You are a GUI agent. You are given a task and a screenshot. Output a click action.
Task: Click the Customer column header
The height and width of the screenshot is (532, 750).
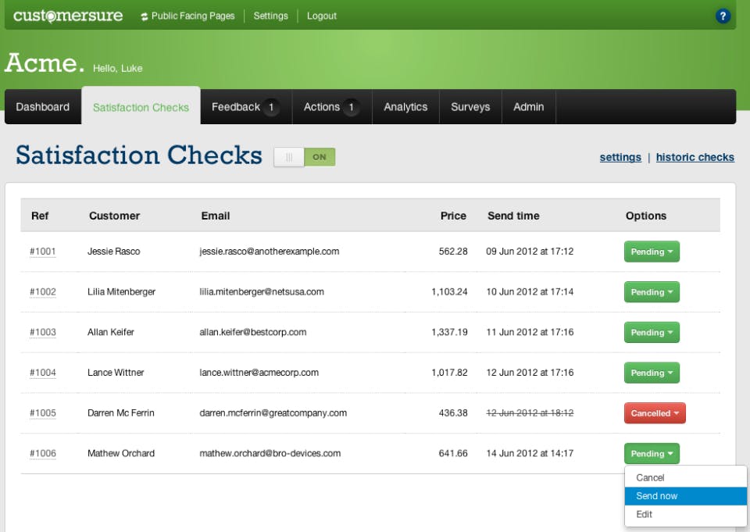(114, 216)
